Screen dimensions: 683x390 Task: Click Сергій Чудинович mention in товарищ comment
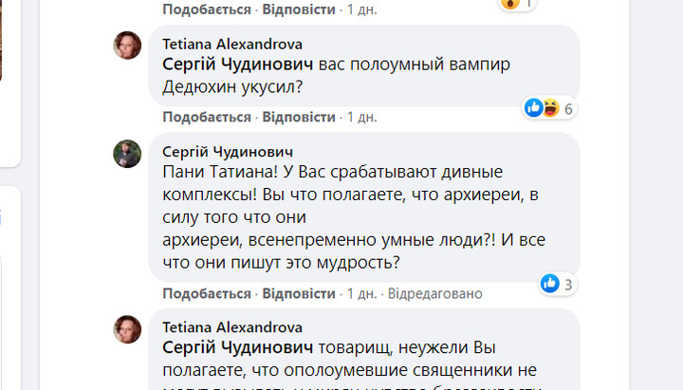pyautogui.click(x=238, y=347)
